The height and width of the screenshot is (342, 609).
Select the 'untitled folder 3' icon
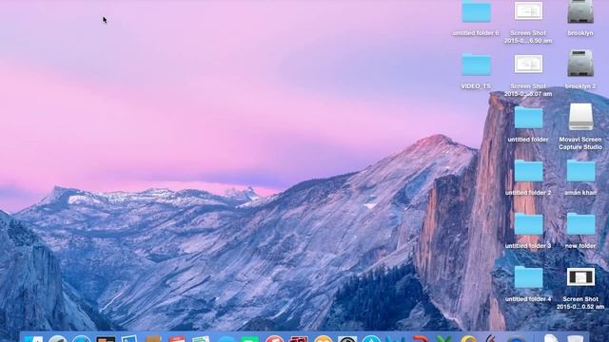coord(528,224)
